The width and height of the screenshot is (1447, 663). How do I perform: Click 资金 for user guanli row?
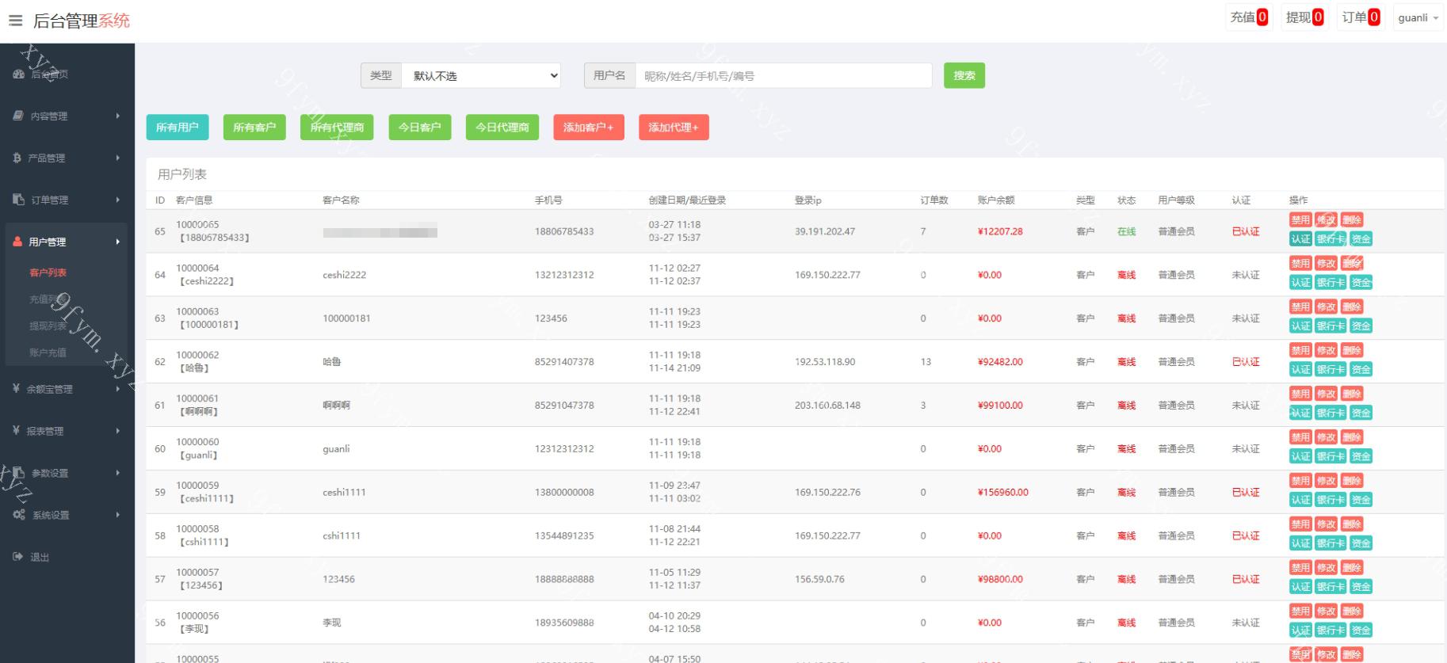[x=1361, y=456]
